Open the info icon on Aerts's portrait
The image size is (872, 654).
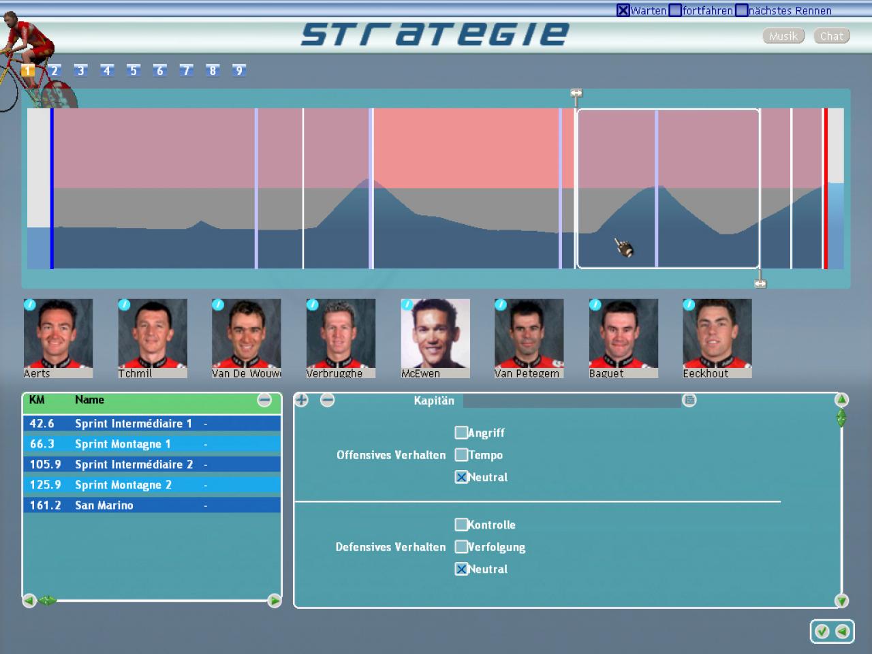pos(30,305)
